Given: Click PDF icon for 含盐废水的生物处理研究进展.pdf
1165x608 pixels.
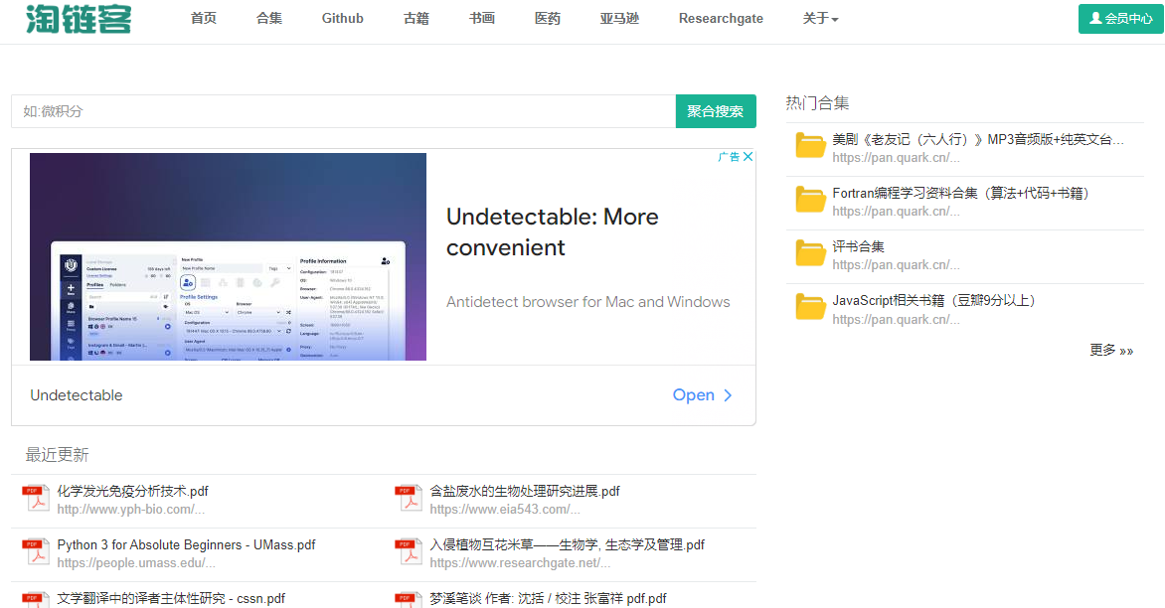Looking at the screenshot, I should 409,498.
